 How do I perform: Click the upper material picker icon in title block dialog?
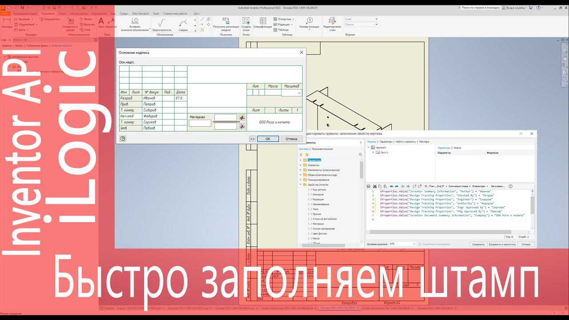point(242,118)
